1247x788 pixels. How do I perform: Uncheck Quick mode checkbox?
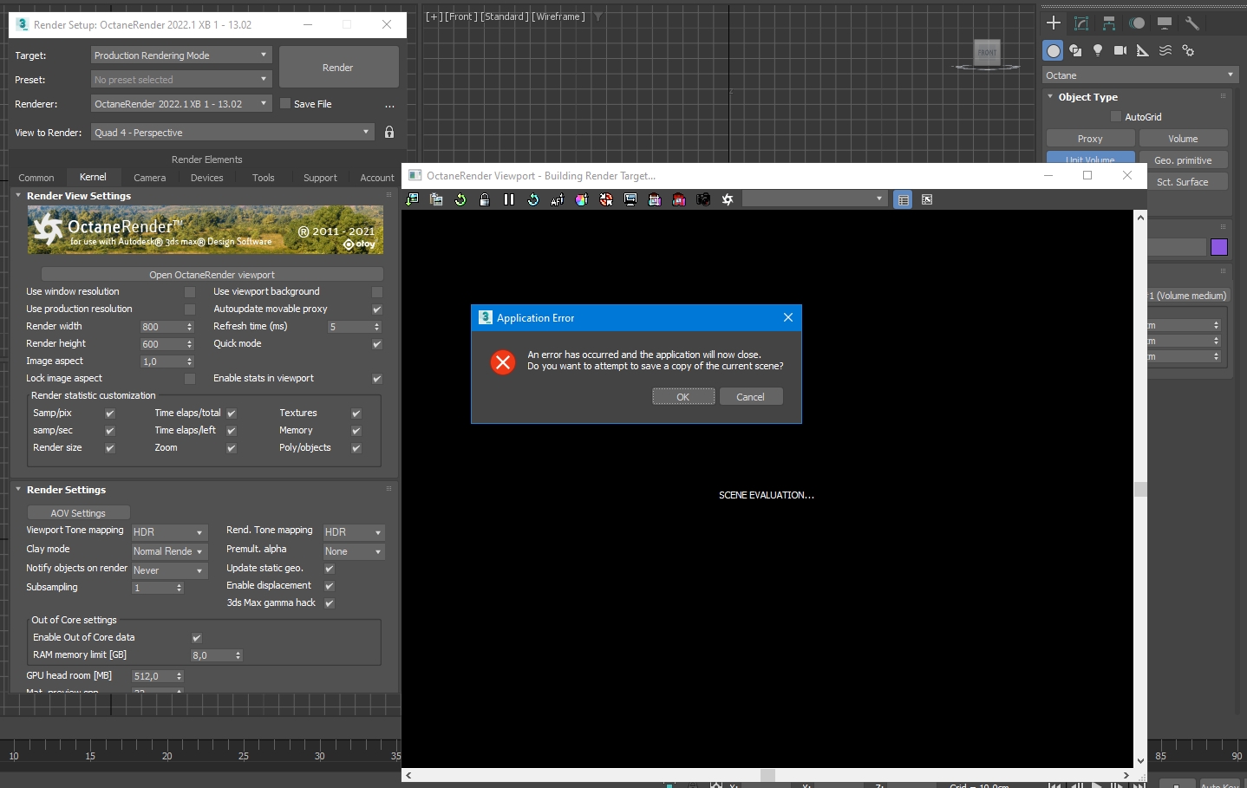click(377, 344)
